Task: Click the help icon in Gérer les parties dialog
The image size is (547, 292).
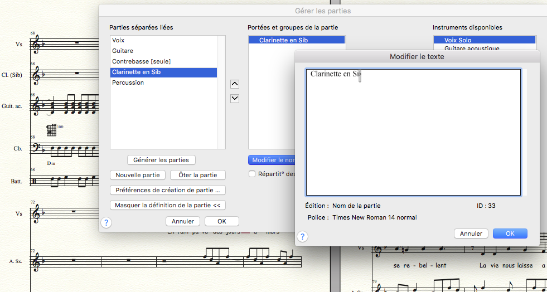Action: pos(107,222)
